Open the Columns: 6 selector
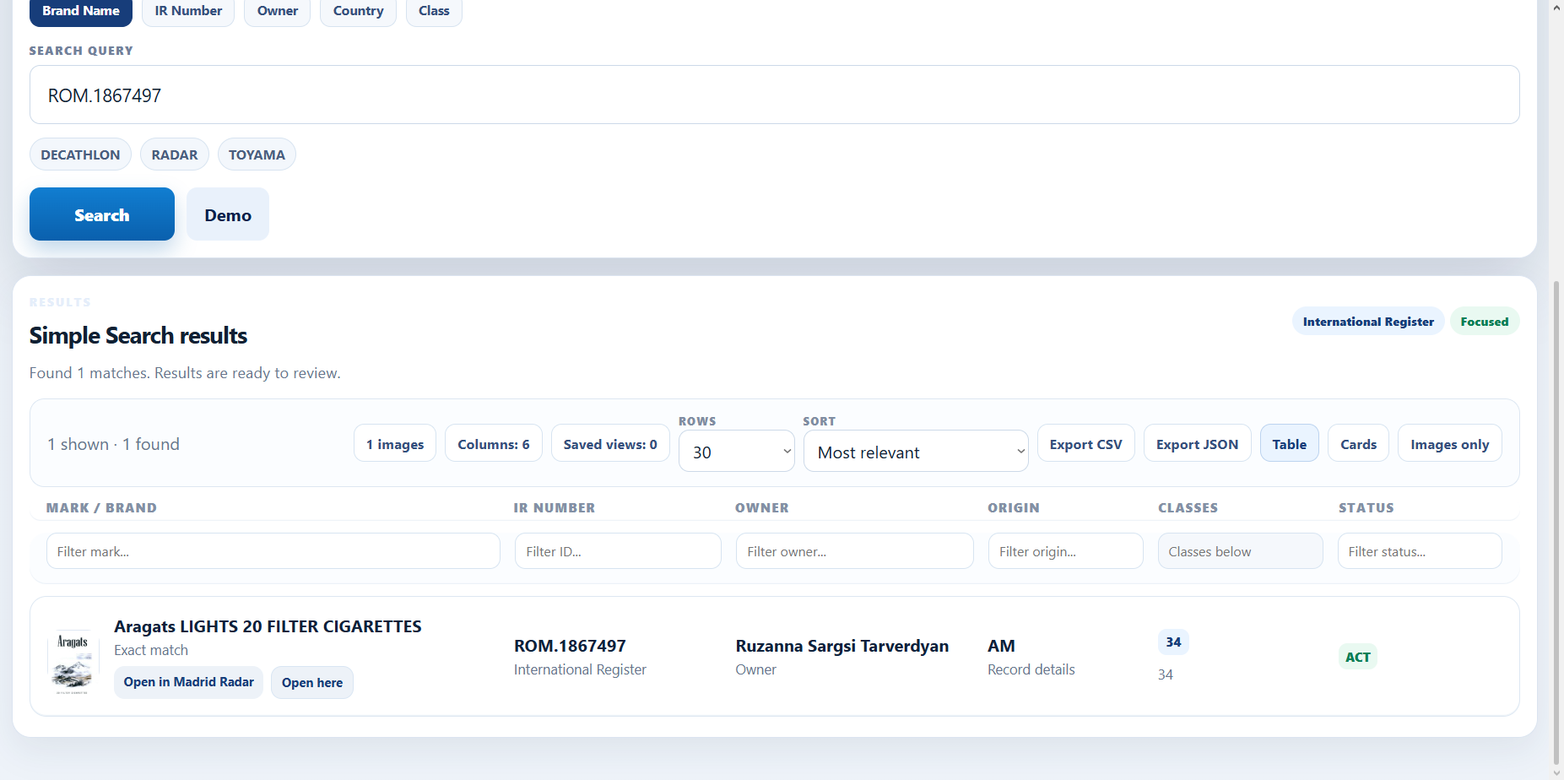The width and height of the screenshot is (1564, 780). click(494, 443)
